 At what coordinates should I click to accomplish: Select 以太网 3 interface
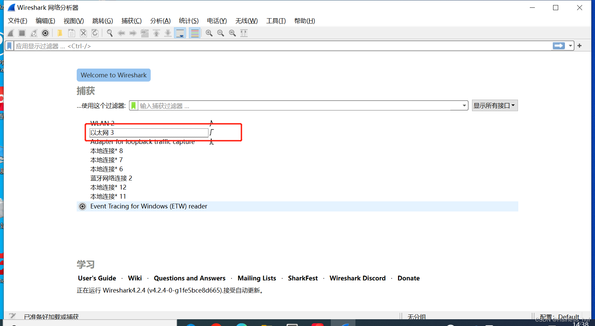102,133
